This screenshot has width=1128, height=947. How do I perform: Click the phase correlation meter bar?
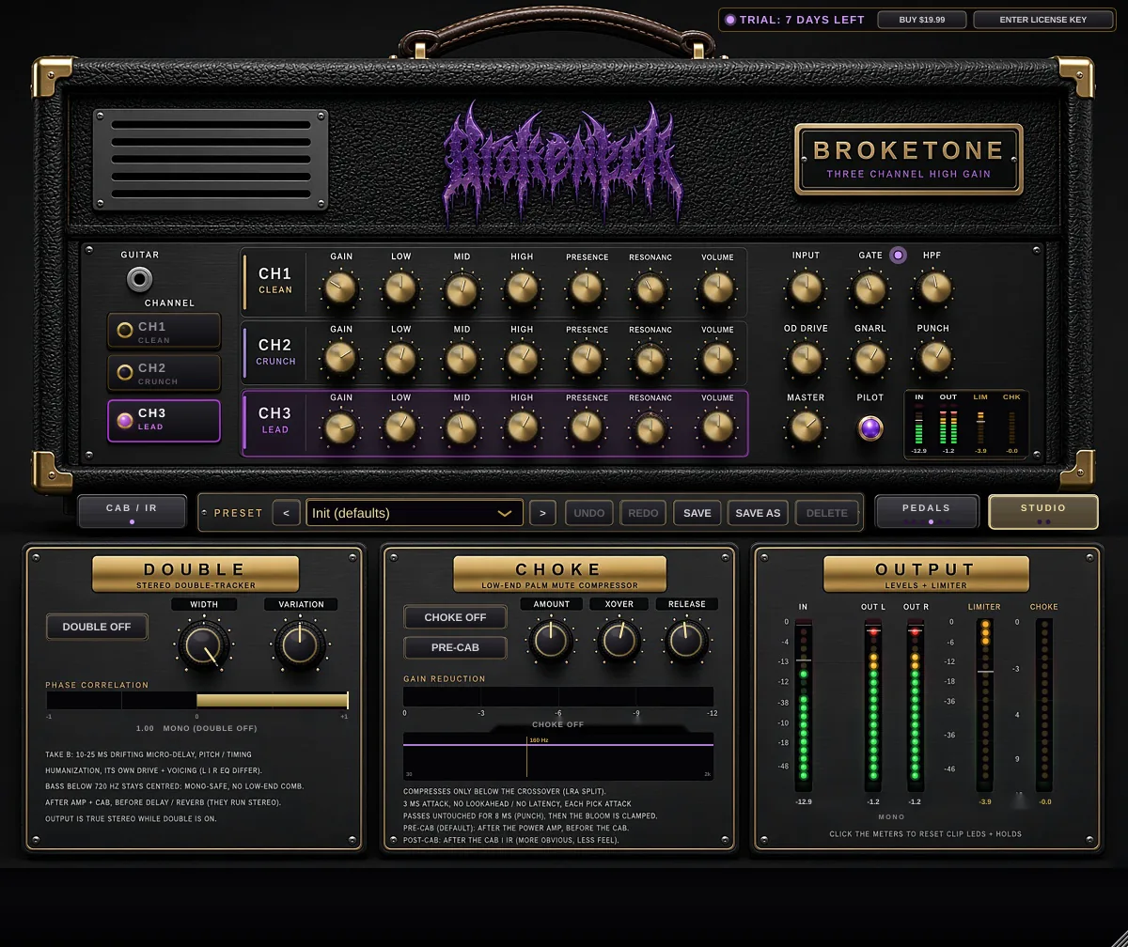(x=196, y=701)
